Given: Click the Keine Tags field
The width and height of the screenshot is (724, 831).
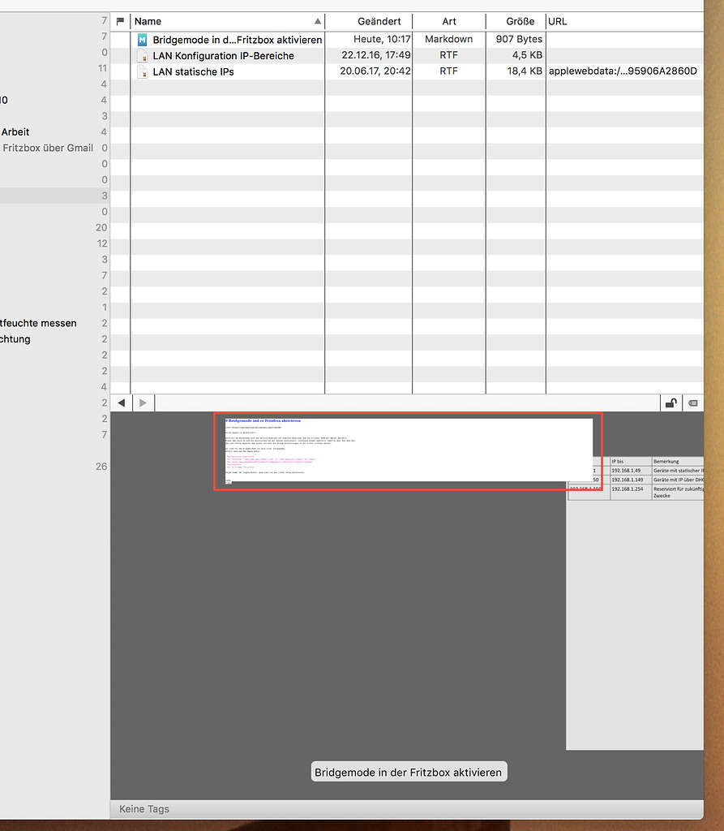Looking at the screenshot, I should 144,809.
